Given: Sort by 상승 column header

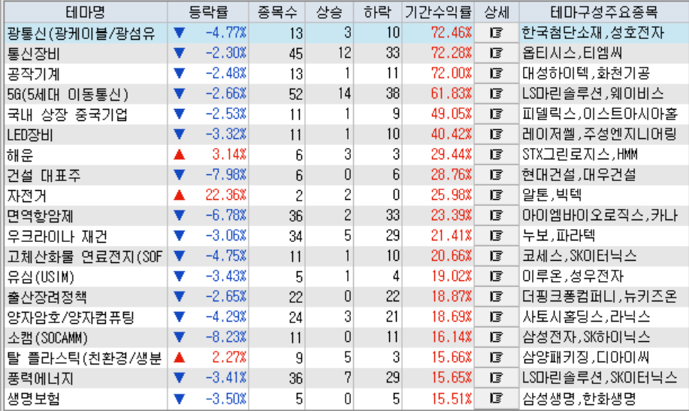Looking at the screenshot, I should coord(329,12).
